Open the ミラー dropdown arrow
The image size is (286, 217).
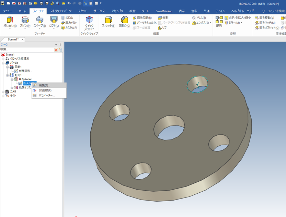click(241, 23)
